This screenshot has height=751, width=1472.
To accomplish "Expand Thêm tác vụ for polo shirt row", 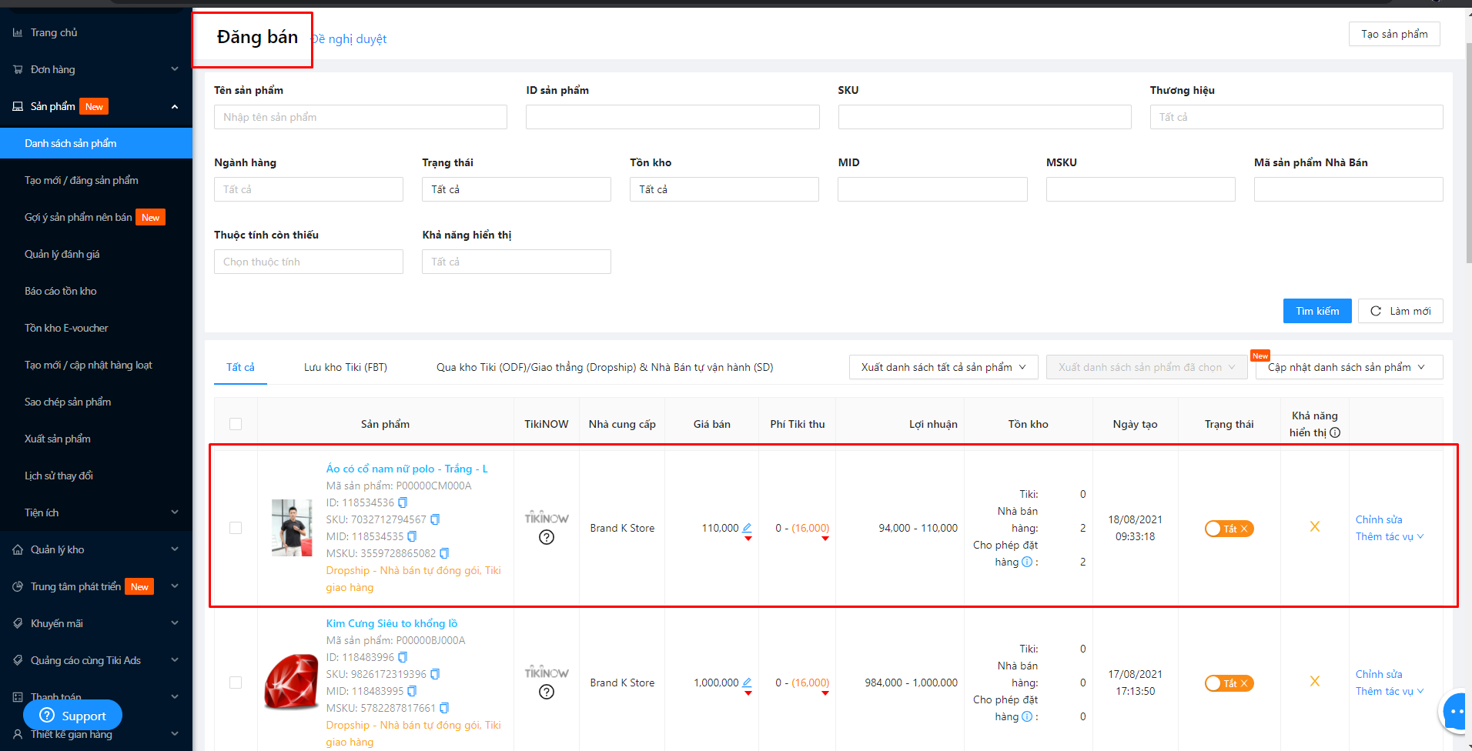I will tap(1390, 537).
